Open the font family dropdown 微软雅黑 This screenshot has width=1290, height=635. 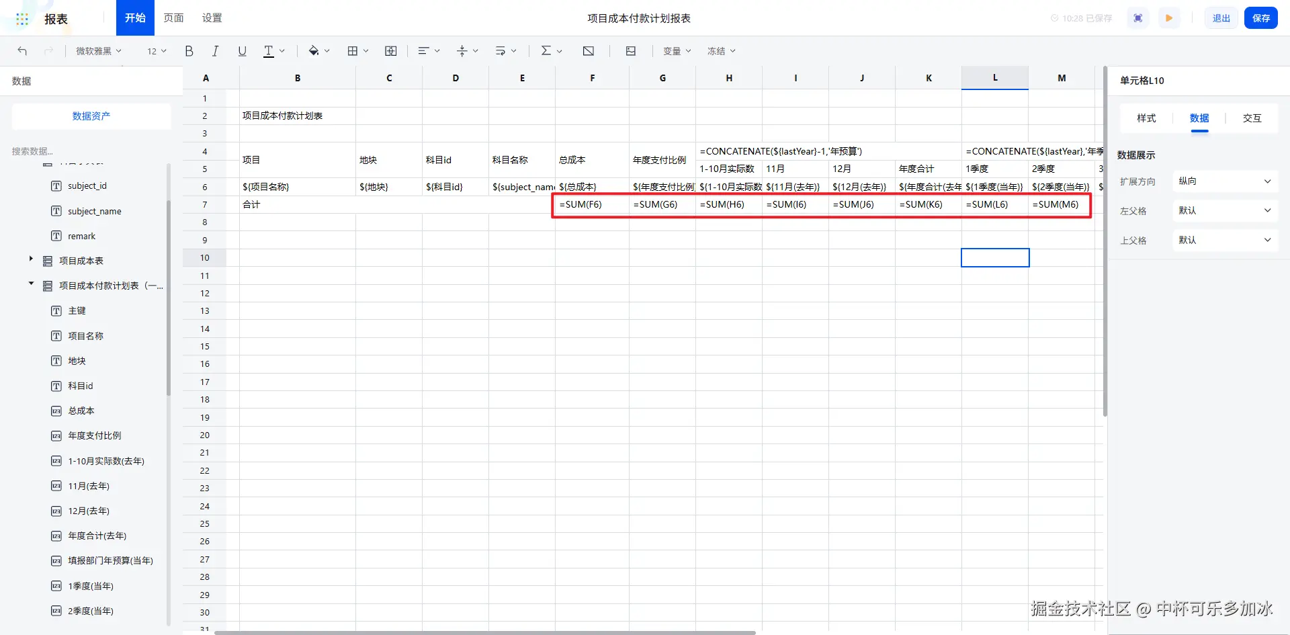(99, 51)
